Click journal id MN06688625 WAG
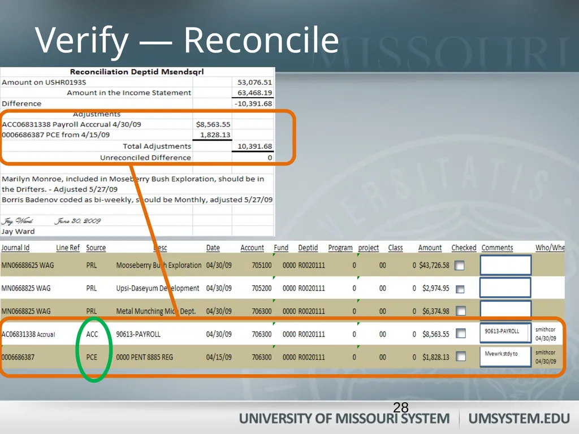This screenshot has height=434, width=579. [27, 266]
